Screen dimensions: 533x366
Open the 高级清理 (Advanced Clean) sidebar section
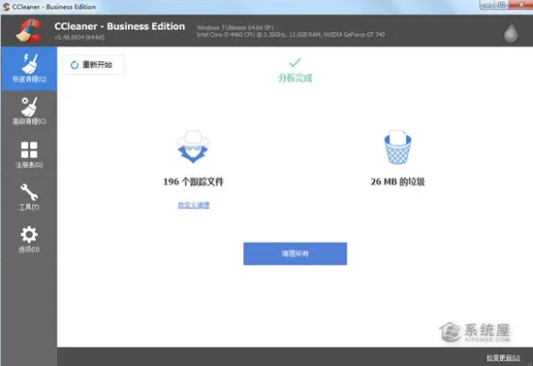pyautogui.click(x=29, y=111)
